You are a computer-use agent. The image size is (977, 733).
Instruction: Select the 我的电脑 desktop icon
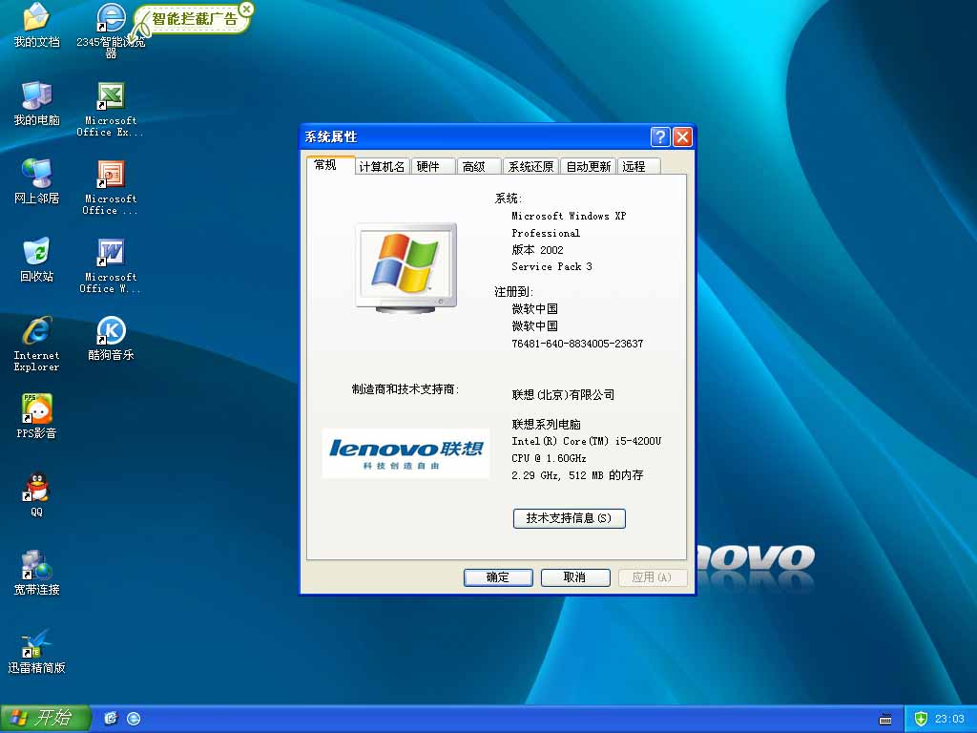click(36, 103)
